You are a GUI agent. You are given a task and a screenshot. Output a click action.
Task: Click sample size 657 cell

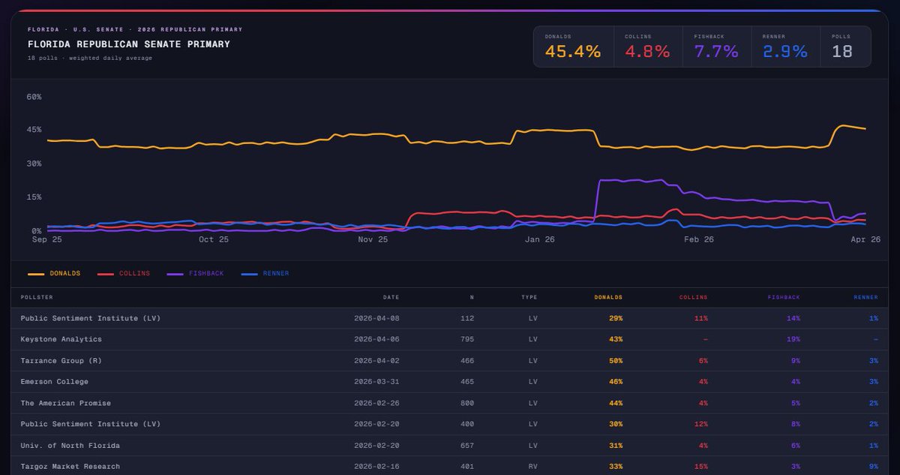(x=467, y=445)
